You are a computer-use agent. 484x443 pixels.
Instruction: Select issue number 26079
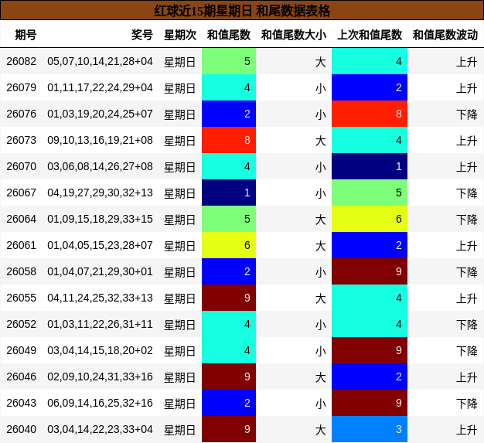tap(22, 87)
